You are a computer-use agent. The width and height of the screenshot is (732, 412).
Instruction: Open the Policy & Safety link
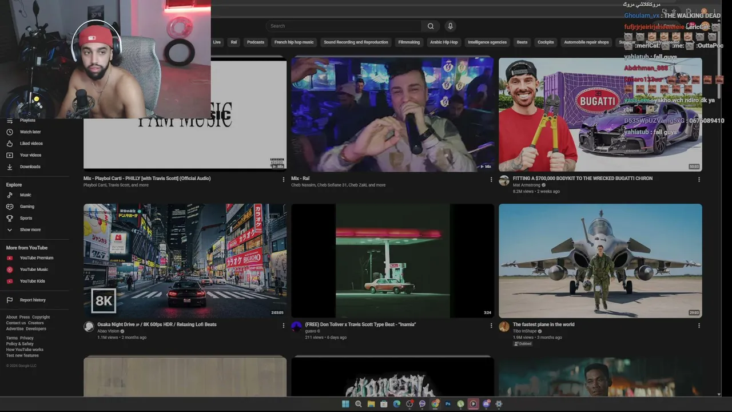[19, 344]
